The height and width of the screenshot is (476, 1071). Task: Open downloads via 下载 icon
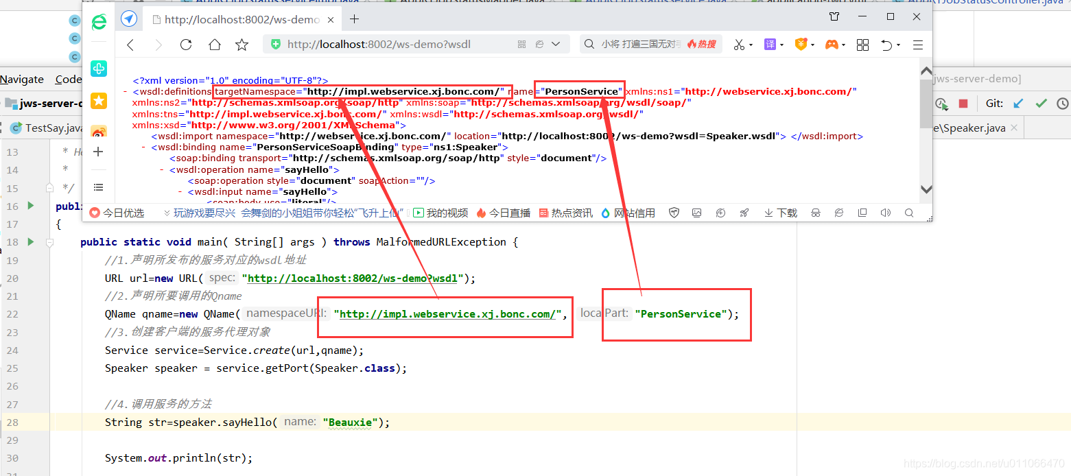(x=780, y=213)
